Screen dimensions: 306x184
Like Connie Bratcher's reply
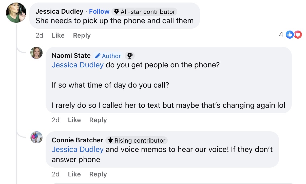[74, 174]
